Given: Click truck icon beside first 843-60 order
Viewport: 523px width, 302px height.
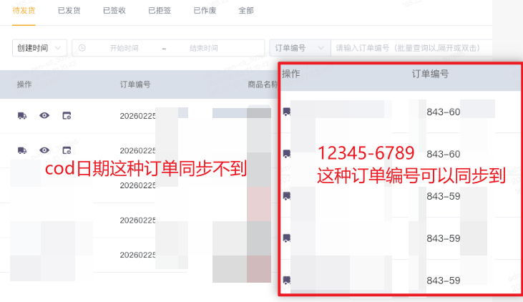Looking at the screenshot, I should pos(286,112).
